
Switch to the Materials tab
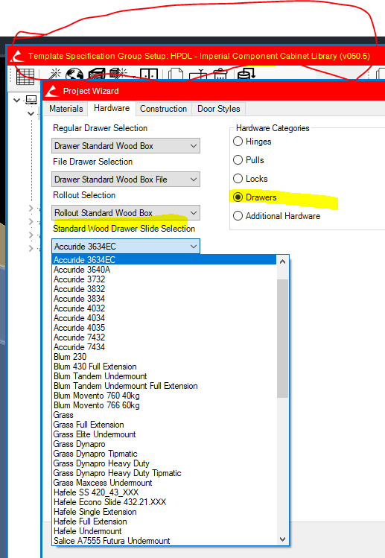(x=66, y=109)
